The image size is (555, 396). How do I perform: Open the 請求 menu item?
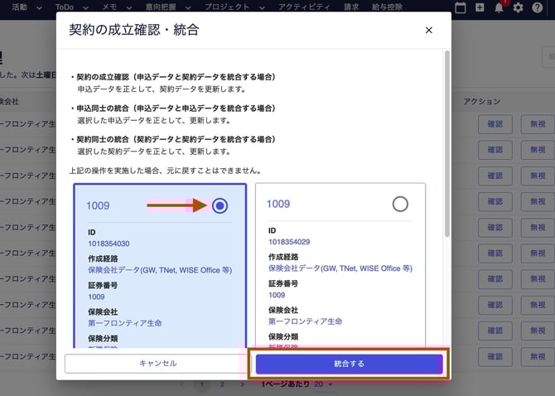351,7
